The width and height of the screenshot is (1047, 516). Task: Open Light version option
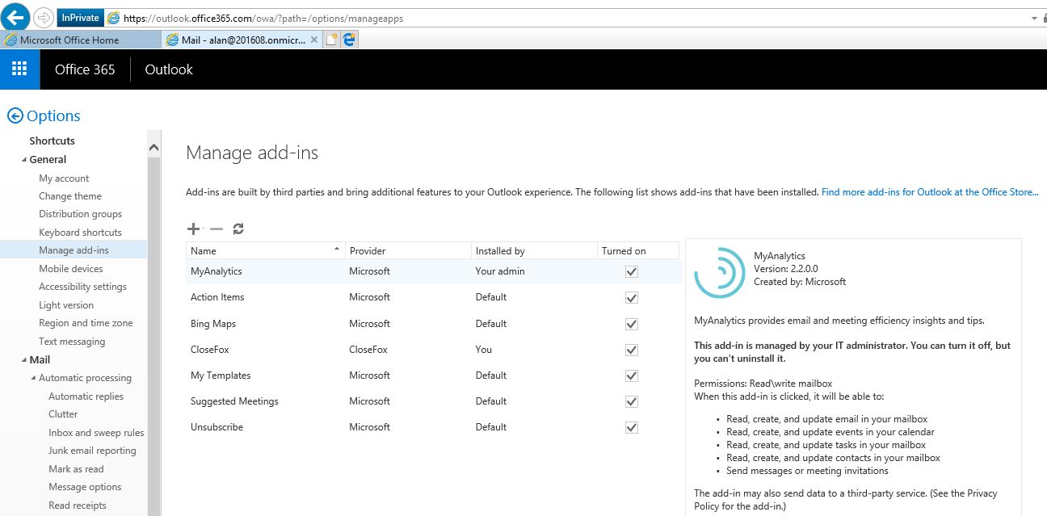point(66,305)
